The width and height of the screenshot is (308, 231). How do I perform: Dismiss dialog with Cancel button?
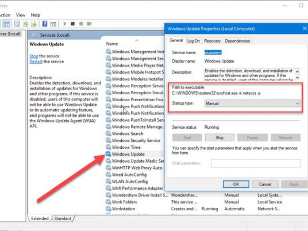click(265, 184)
